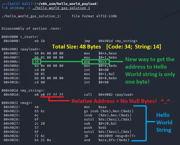
Task: Click the 'gs insb' instruction
Action: tap(109, 111)
